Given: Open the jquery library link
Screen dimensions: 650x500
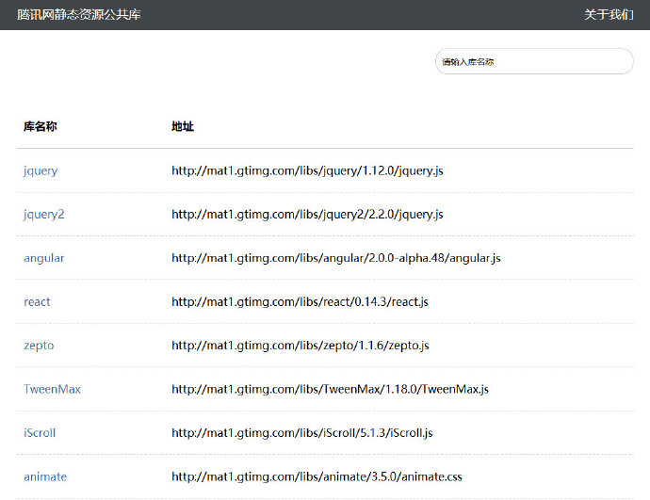Looking at the screenshot, I should point(41,170).
